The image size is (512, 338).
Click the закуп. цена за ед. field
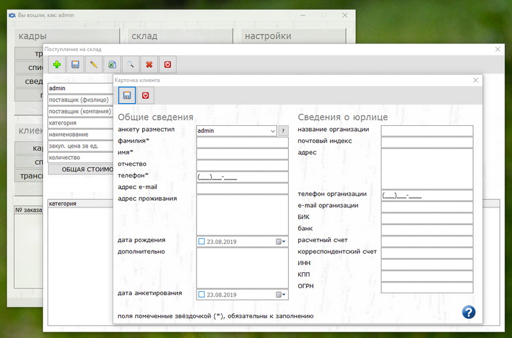coord(81,146)
